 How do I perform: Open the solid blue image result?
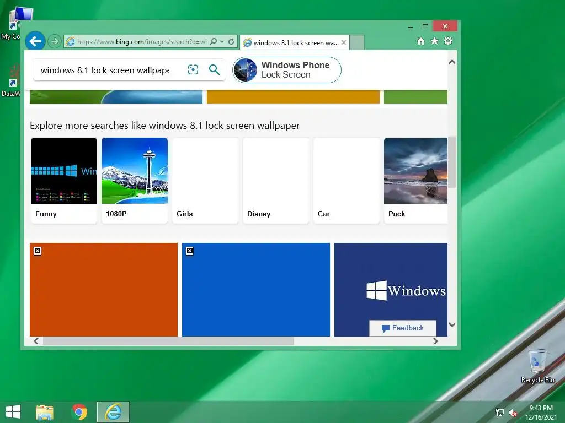(x=256, y=290)
